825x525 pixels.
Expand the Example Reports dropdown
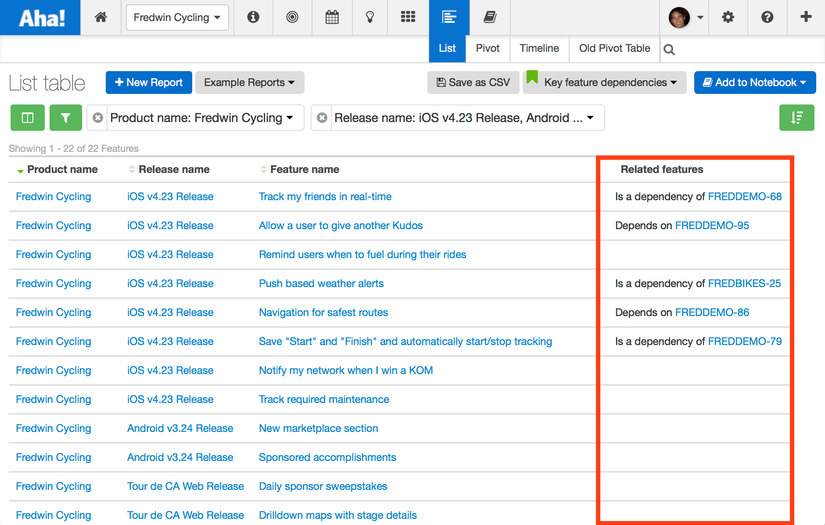(249, 82)
